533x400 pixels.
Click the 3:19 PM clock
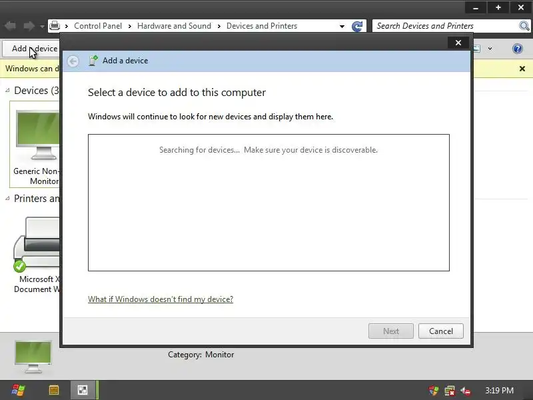[499, 391]
